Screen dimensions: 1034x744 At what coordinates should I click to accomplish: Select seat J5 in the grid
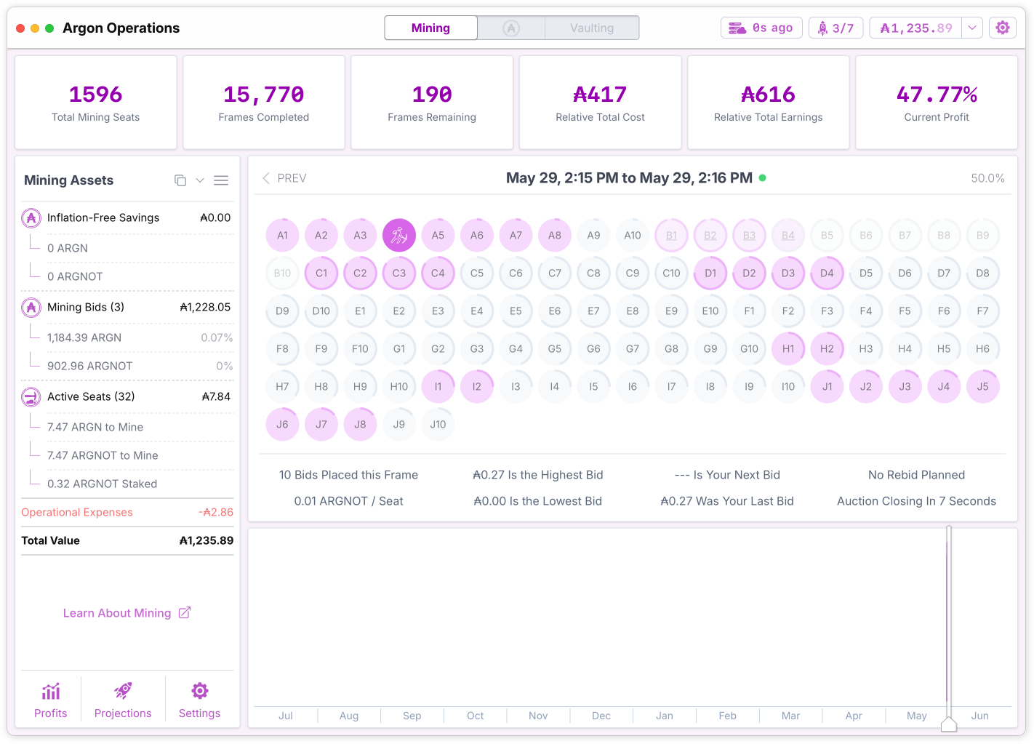click(982, 386)
